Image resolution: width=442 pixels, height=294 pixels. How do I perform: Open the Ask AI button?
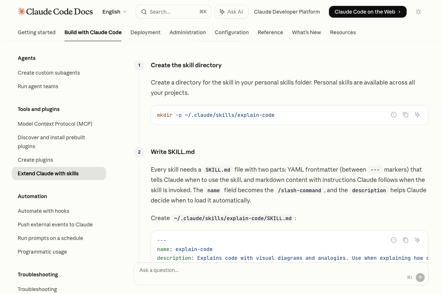231,12
